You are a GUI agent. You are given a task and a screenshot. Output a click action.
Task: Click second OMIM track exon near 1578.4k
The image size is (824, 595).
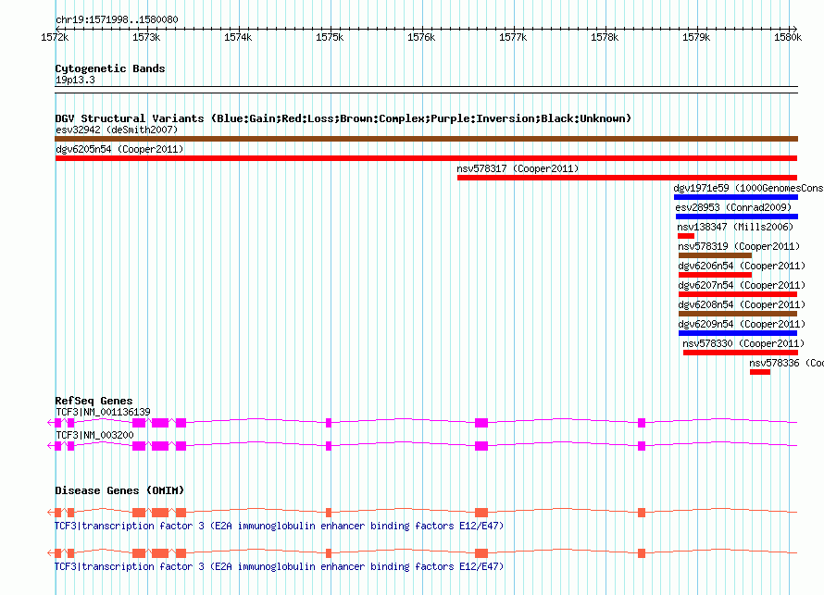tap(642, 553)
